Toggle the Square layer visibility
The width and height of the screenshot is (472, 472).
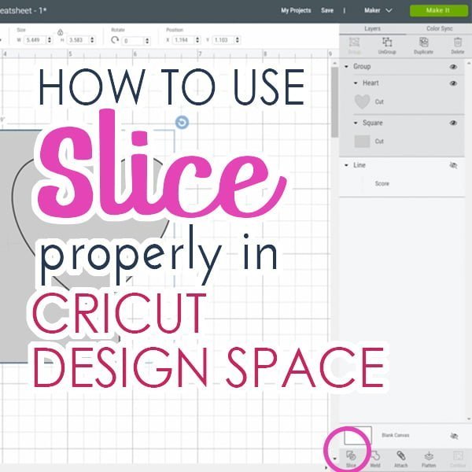tap(453, 124)
